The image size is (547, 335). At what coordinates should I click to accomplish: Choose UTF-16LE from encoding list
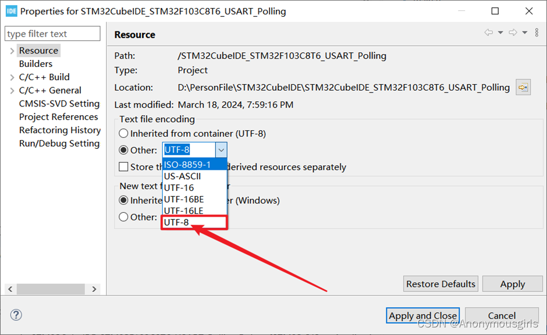click(195, 211)
